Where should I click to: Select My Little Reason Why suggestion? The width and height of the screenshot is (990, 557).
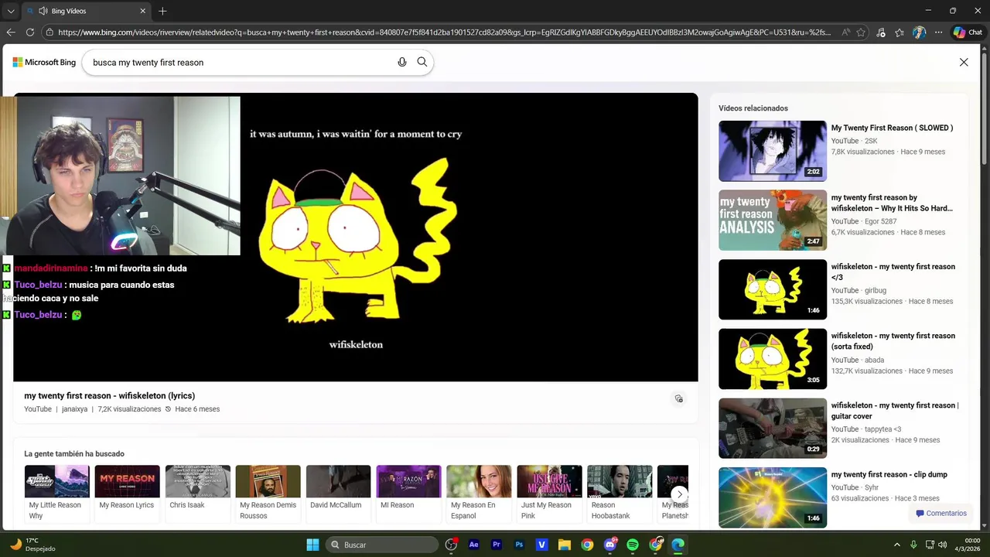56,494
